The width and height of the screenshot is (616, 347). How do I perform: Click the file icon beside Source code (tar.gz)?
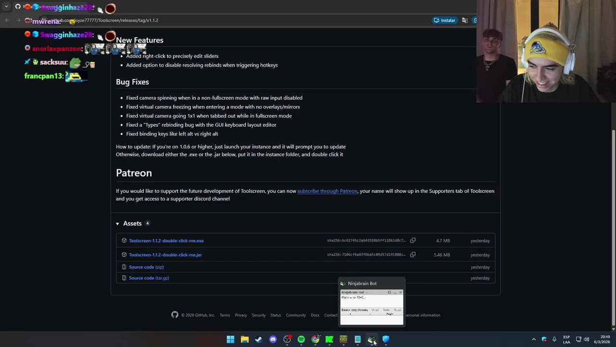click(124, 278)
